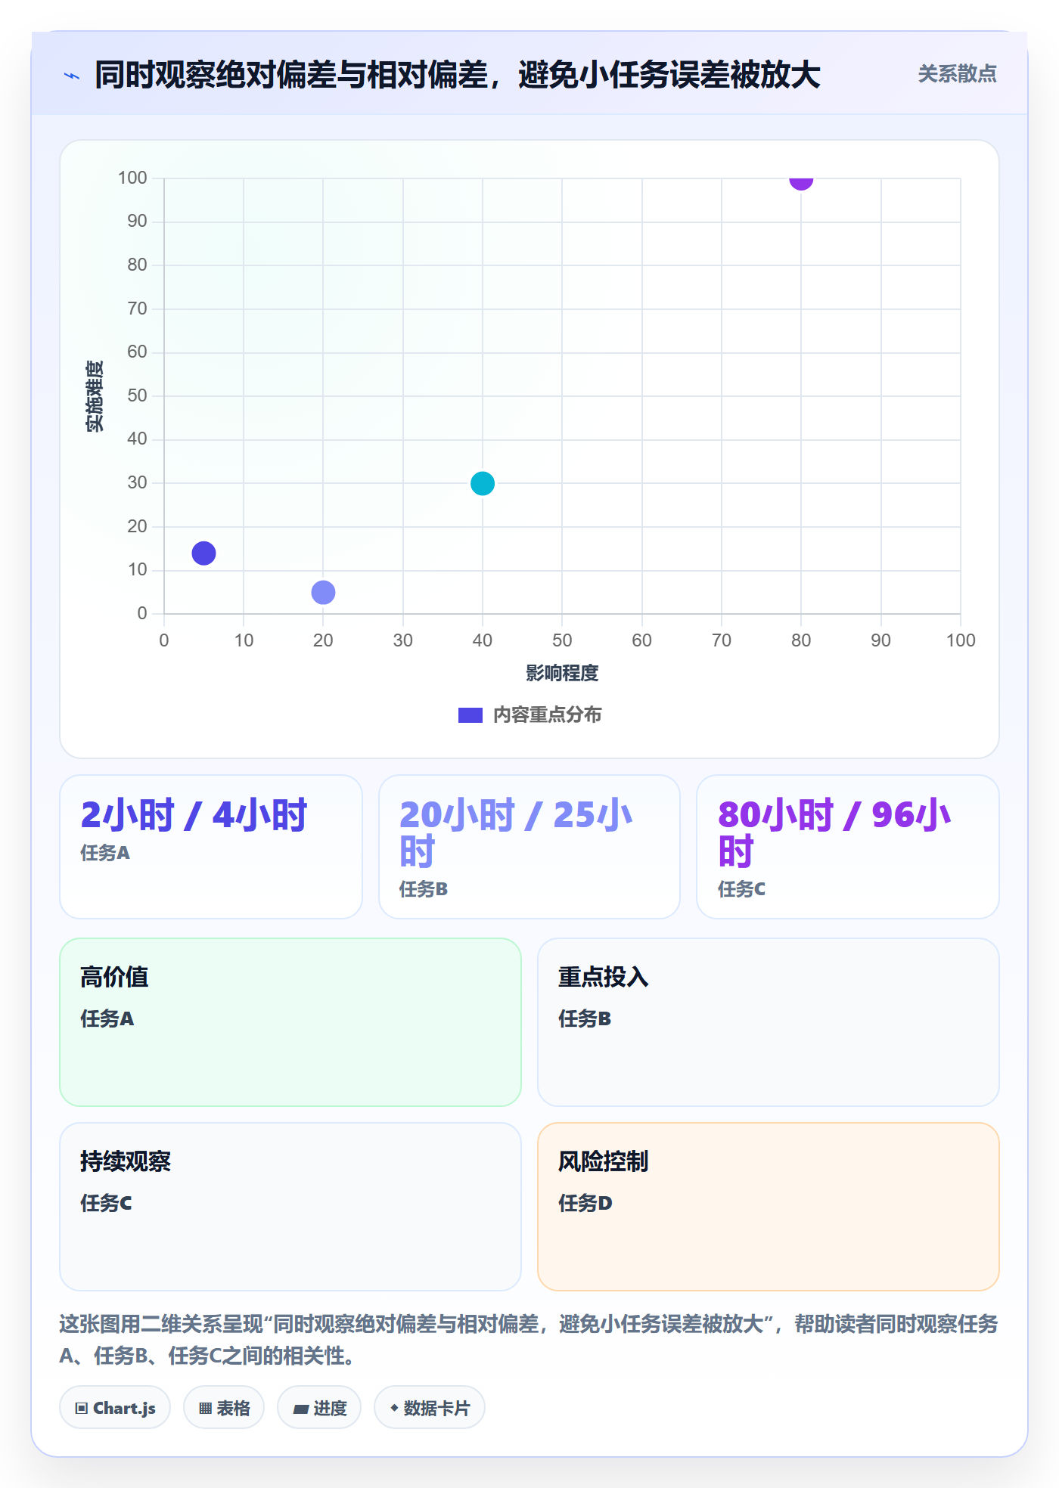Click the 风险控制 quadrant card
This screenshot has width=1059, height=1488.
[769, 1207]
